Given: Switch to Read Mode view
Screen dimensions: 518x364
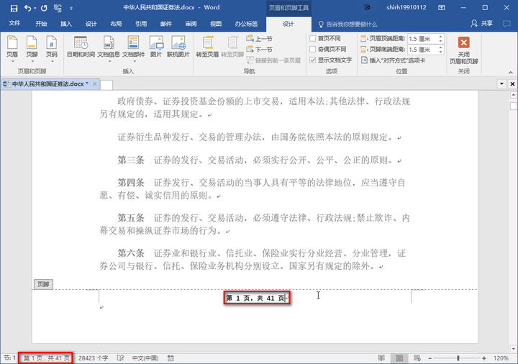Looking at the screenshot, I should 381,358.
